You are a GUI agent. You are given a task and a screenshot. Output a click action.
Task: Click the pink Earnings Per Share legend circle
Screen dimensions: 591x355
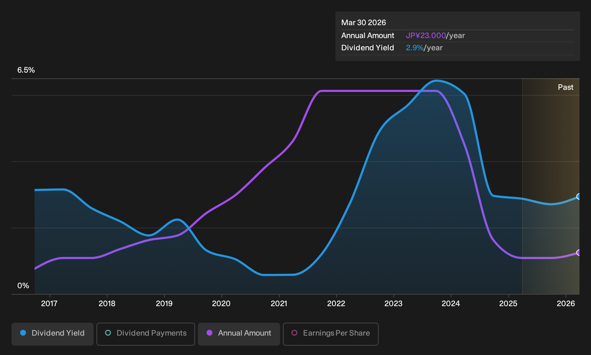coord(294,333)
